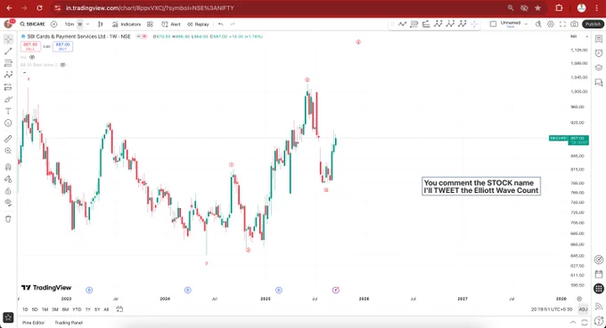This screenshot has width=606, height=328.
Task: Expand the Unnamed layout dropdown
Action: click(526, 24)
